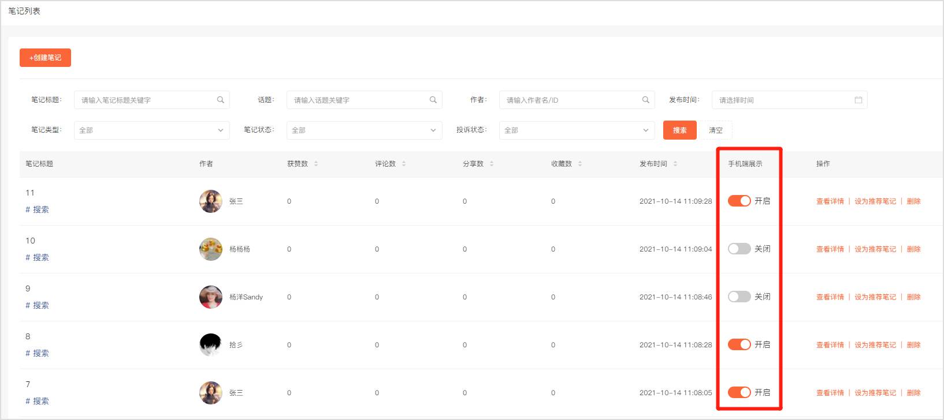This screenshot has width=944, height=420.
Task: Sort by 评论数 column arrows
Action: [404, 164]
